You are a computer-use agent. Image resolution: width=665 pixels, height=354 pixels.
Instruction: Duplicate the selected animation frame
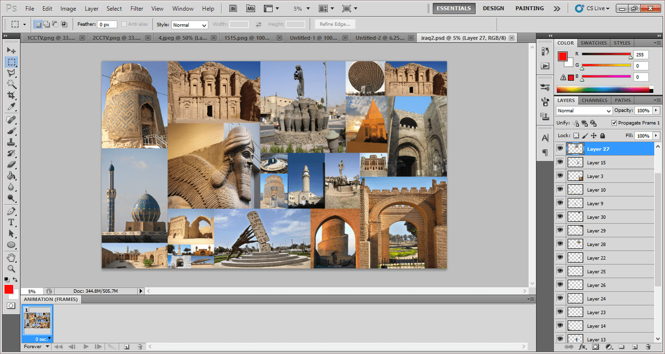click(127, 347)
